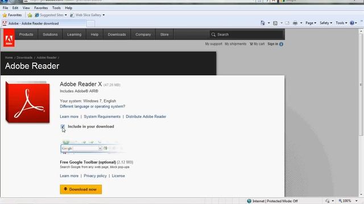Viewport: 364px width, 204px height.
Task: Open the Downloads navigation item
Action: (x=117, y=35)
